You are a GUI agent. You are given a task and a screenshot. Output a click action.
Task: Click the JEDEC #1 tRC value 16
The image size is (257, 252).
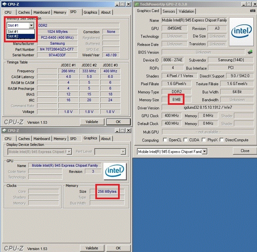tap(68, 100)
